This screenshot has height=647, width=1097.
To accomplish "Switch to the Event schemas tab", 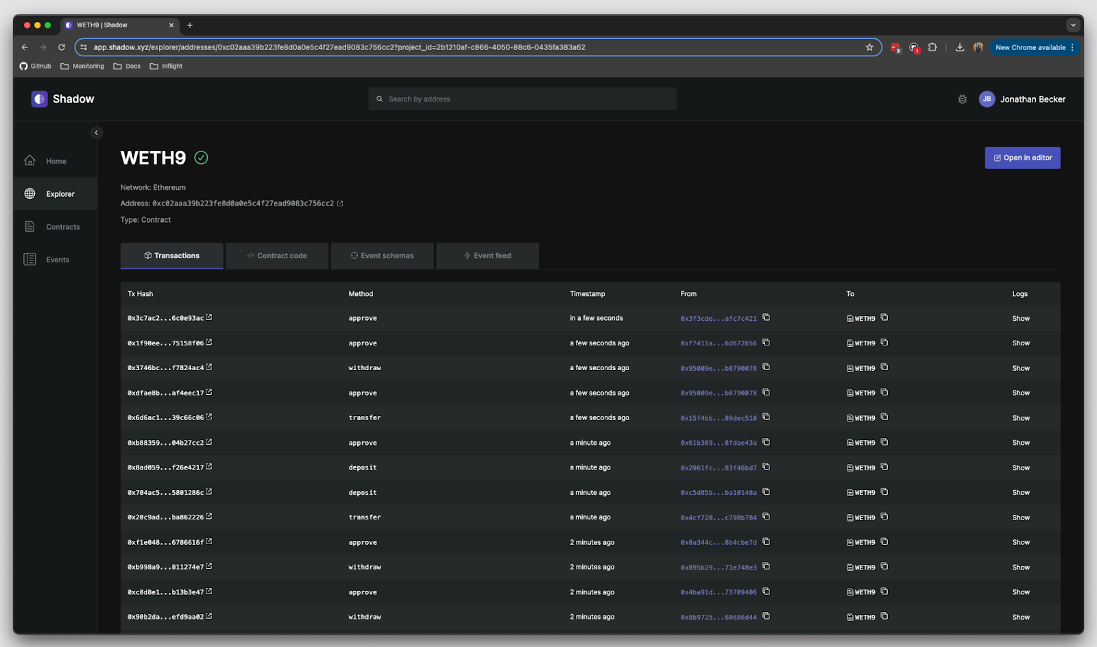I will (x=382, y=256).
